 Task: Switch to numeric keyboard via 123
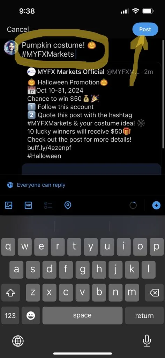coord(10,316)
